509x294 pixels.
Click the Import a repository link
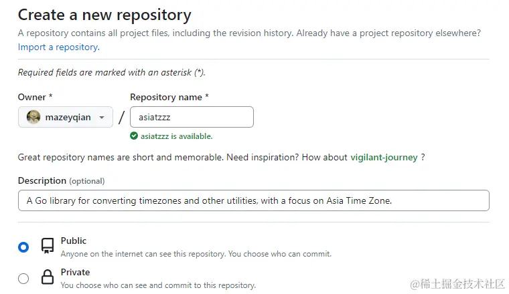58,47
